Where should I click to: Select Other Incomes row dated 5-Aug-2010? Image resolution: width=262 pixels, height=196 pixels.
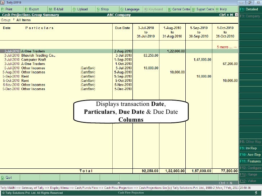click(x=119, y=72)
